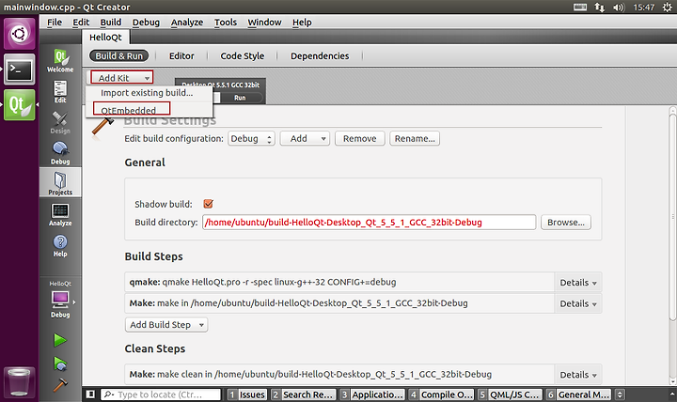Open the Help mode
677x402 pixels.
[60, 246]
